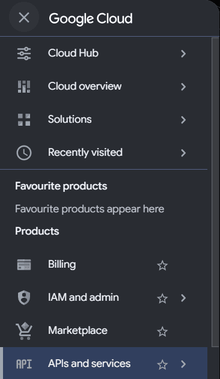Expand the Recently visited chevron
The height and width of the screenshot is (379, 220).
[x=183, y=153]
